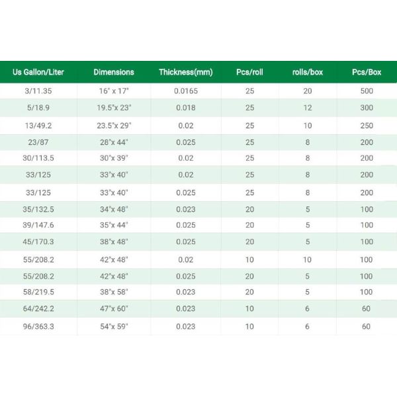
Task: Click the 0.0165 thickness value
Action: 186,91
